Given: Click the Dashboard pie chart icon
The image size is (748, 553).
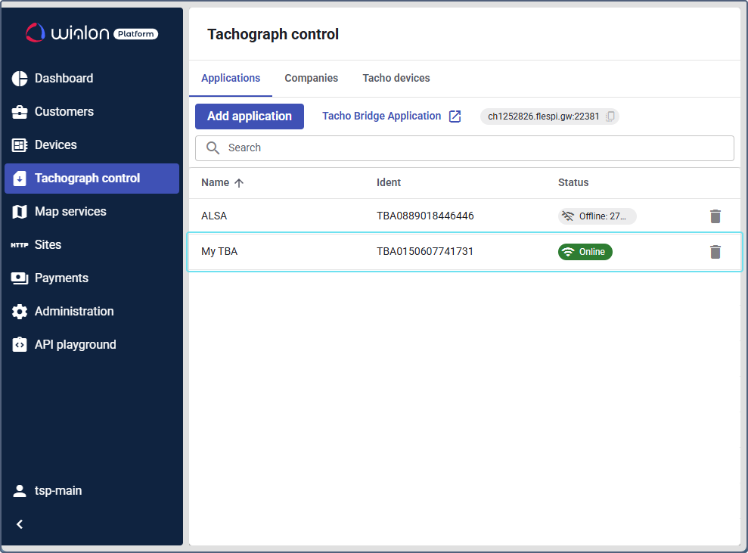Looking at the screenshot, I should (x=20, y=79).
